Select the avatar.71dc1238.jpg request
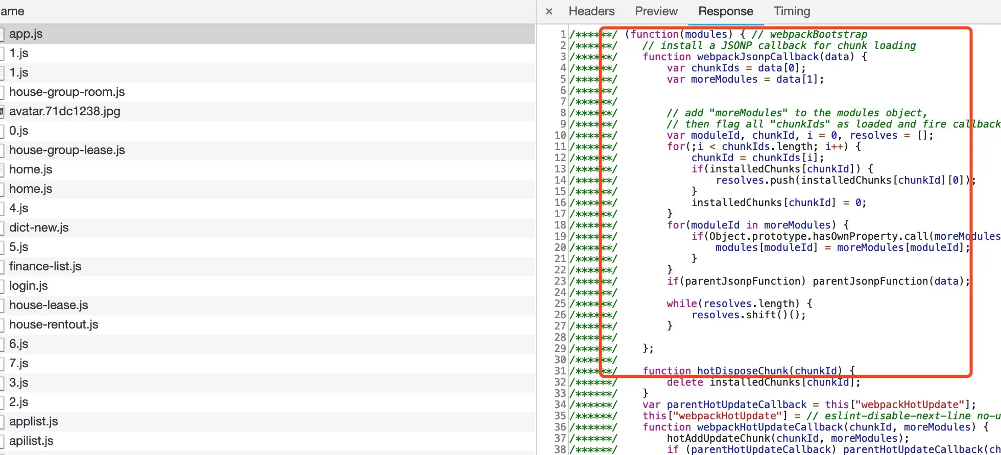1001x455 pixels. (x=268, y=111)
